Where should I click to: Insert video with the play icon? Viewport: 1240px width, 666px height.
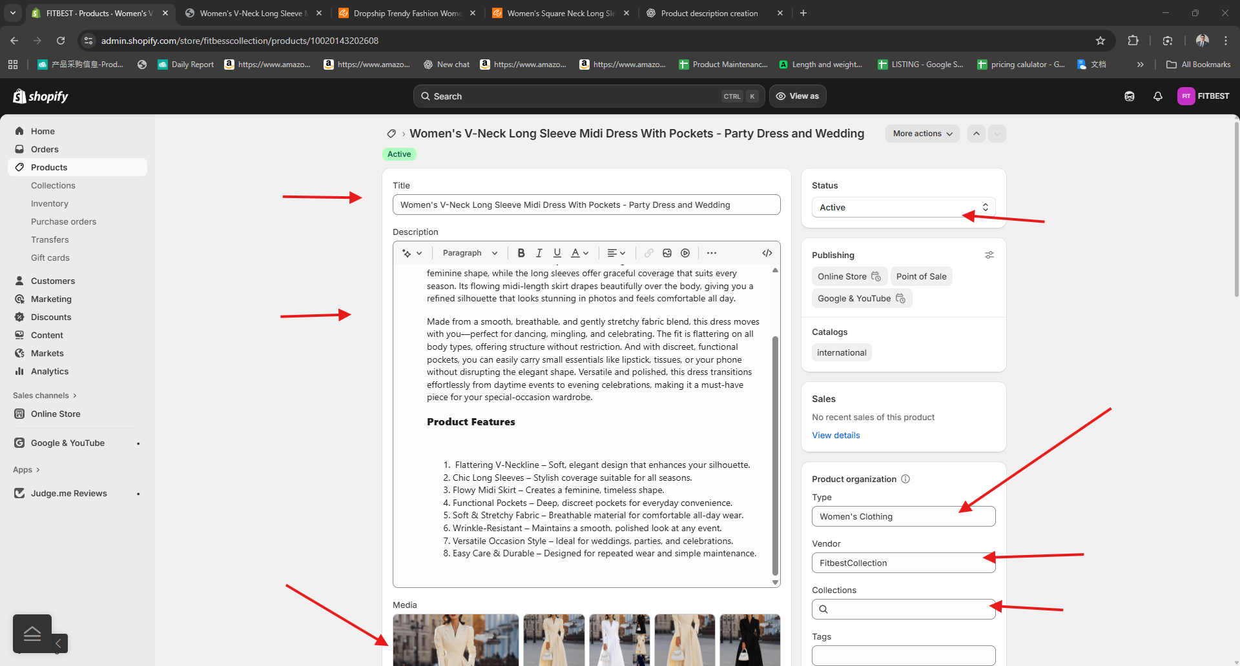tap(685, 253)
